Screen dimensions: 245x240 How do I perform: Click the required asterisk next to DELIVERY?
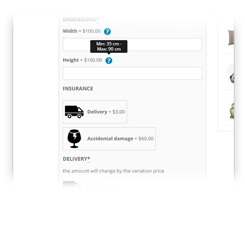[89, 158]
